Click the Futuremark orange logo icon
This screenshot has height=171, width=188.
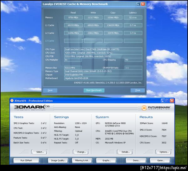click(144, 108)
